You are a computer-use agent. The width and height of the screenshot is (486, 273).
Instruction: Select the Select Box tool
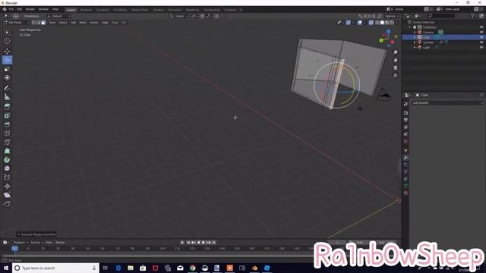pos(7,33)
